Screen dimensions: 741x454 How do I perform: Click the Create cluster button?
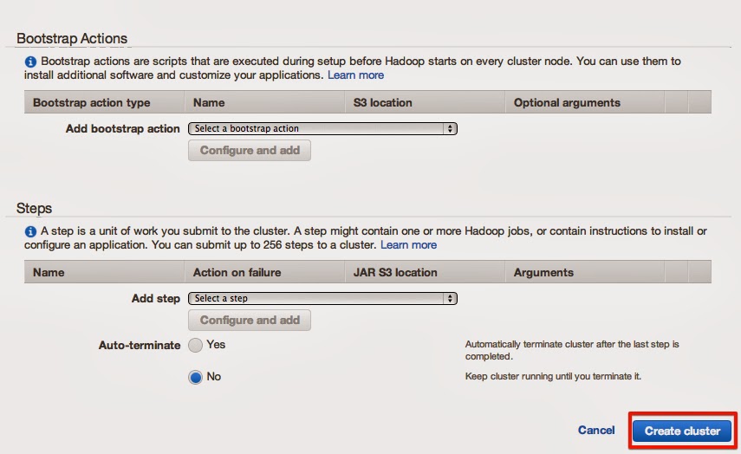[x=682, y=431]
